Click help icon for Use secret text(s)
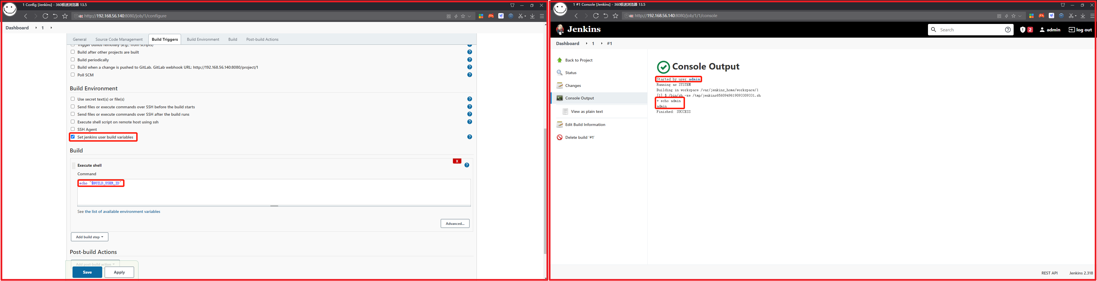The height and width of the screenshot is (281, 1097). click(x=469, y=99)
